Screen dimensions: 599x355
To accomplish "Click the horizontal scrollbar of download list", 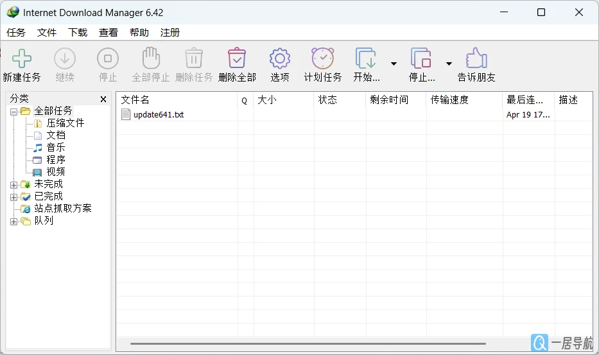I will pos(308,343).
